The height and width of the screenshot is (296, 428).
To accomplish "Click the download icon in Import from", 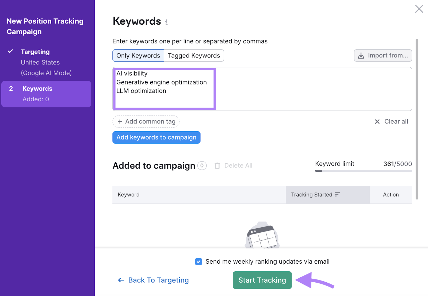I will (x=361, y=56).
